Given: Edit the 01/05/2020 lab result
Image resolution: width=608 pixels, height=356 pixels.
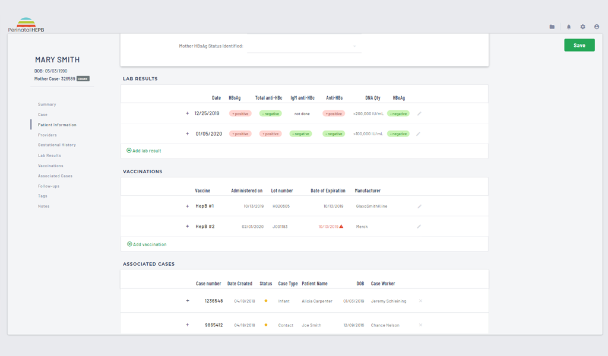Looking at the screenshot, I should coord(419,134).
